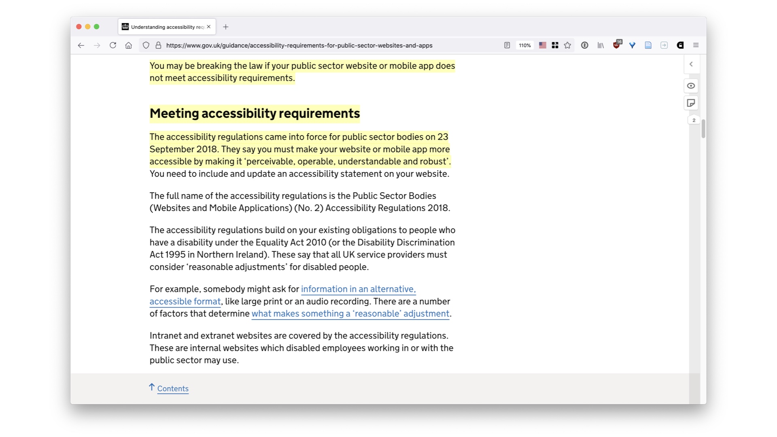Click the paragraph mentioning Equality Act 2010
Image resolution: width=777 pixels, height=437 pixels.
tap(302, 248)
